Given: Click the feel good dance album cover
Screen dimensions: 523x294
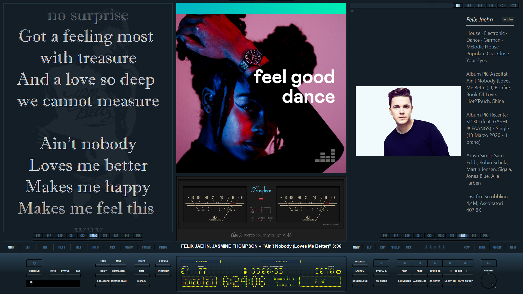Looking at the screenshot, I should (x=261, y=88).
